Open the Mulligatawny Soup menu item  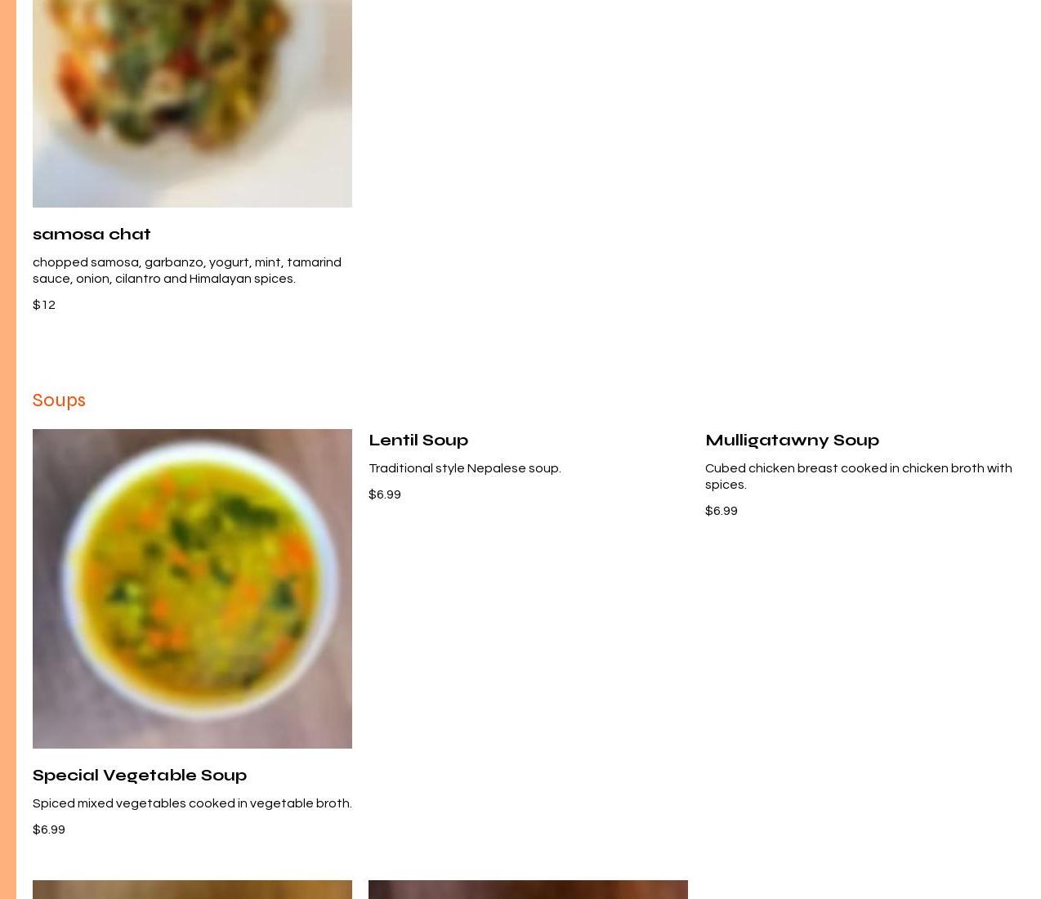click(x=792, y=440)
